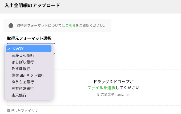This screenshot has width=181, height=114.
Task: Click the 選択したファイル label
Action: click(x=22, y=111)
